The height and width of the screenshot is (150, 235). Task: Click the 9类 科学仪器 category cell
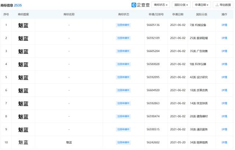coord(198,64)
